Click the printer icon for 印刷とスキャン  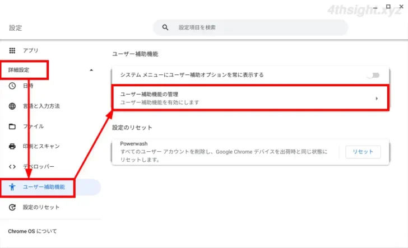tap(12, 146)
